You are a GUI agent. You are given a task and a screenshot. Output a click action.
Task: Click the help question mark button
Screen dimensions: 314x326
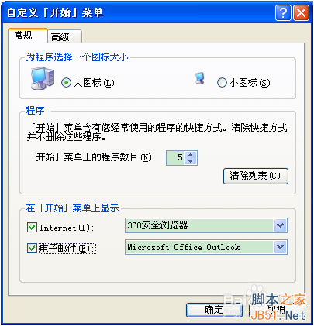tap(283, 12)
